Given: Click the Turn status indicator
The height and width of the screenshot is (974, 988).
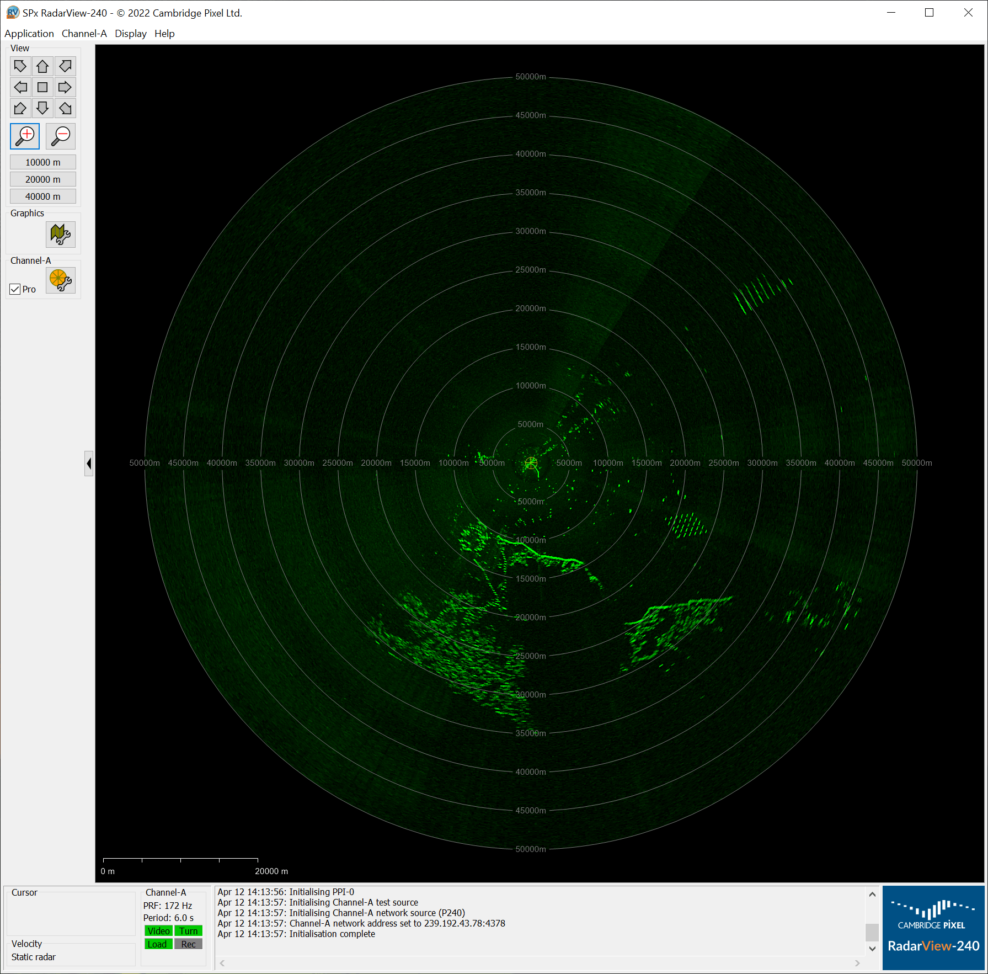Looking at the screenshot, I should (x=188, y=930).
